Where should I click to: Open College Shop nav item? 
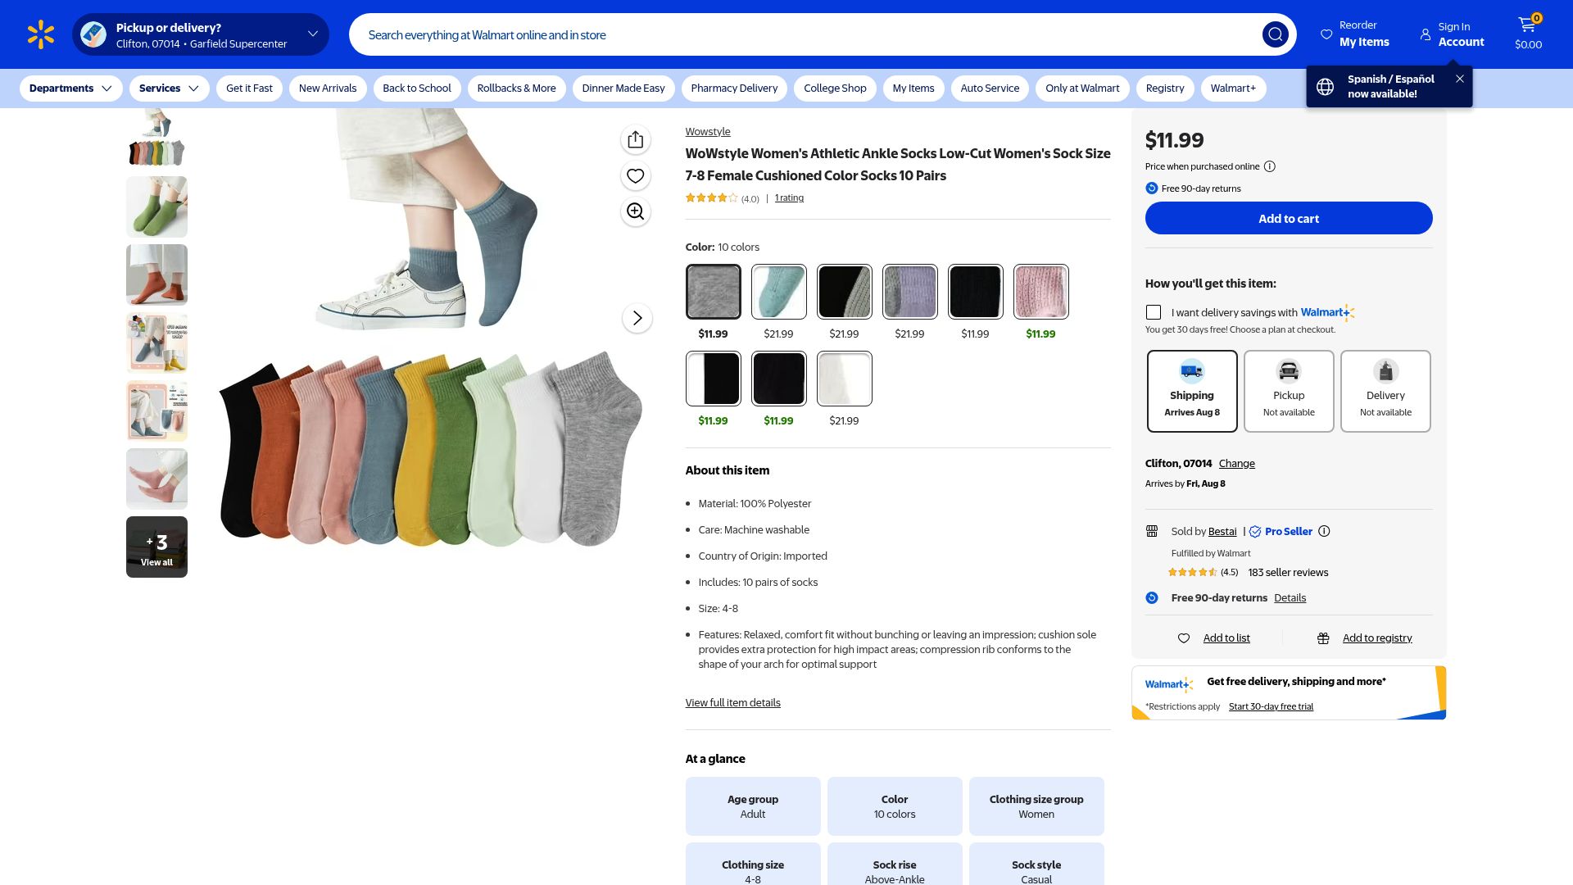[835, 88]
